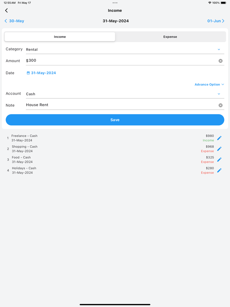Select the 31-May-2024 date link
Screen dimensions: 230x307
point(43,73)
